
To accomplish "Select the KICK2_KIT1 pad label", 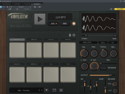I will 17,64.
